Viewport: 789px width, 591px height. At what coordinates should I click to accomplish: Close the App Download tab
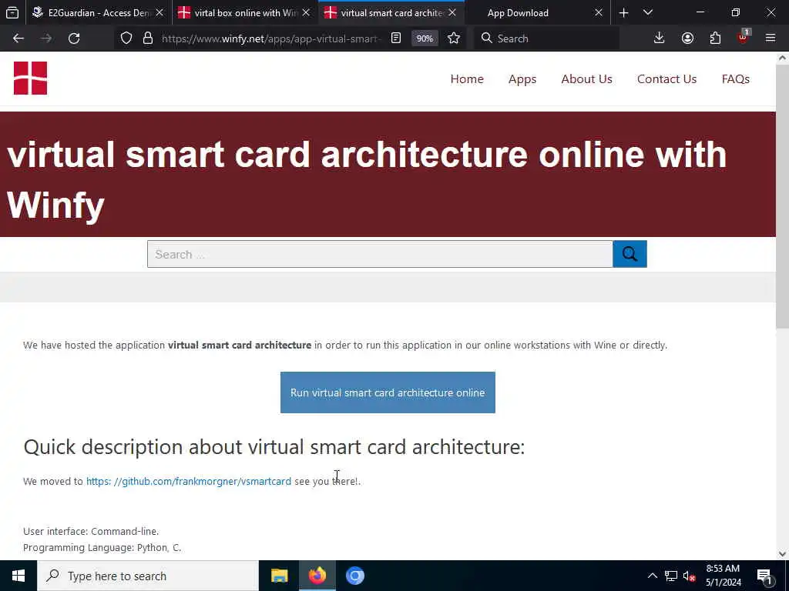tap(598, 13)
